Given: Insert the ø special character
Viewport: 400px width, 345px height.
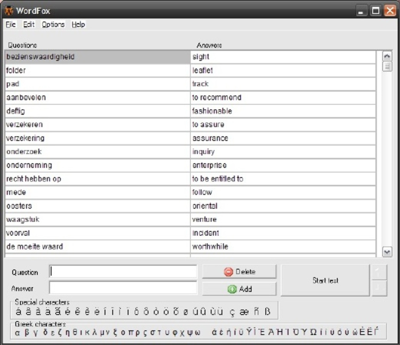Looking at the screenshot, I should click(x=186, y=312).
